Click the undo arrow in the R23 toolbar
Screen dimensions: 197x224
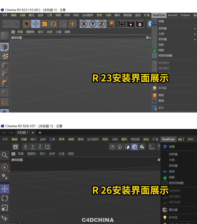[7, 24]
